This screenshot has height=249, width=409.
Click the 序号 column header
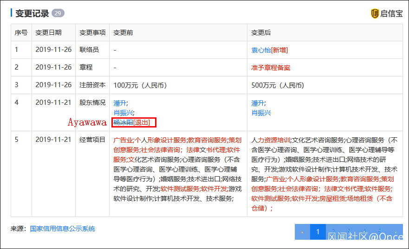point(21,32)
